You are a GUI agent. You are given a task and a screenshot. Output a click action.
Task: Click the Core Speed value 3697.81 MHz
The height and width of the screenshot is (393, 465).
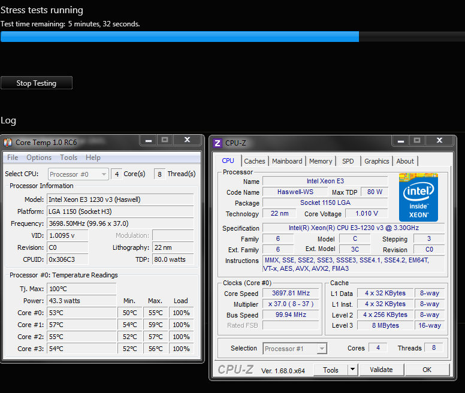[291, 293]
